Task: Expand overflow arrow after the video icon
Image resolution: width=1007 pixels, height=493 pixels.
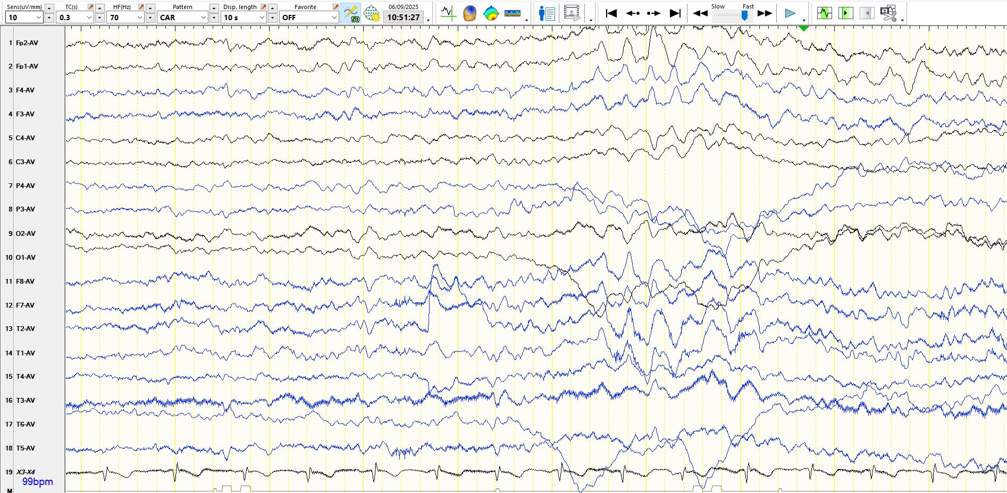Action: click(x=591, y=20)
